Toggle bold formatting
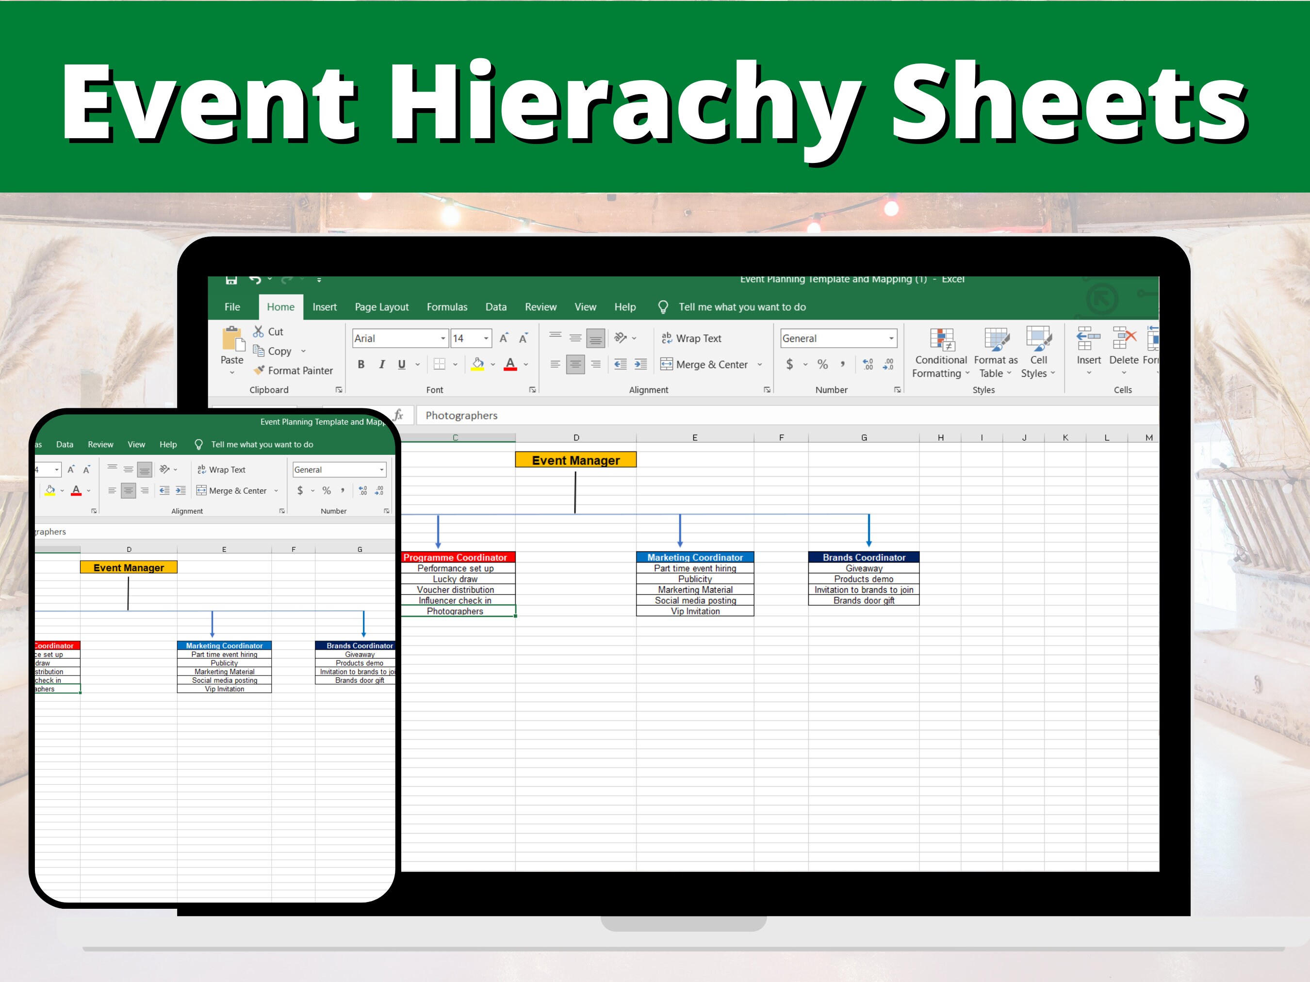This screenshot has width=1310, height=982. (x=360, y=365)
